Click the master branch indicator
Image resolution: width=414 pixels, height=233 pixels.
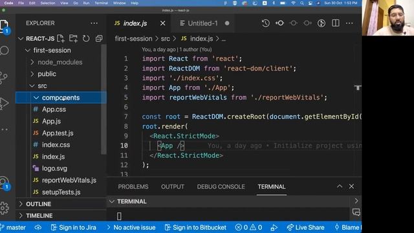coord(13,227)
